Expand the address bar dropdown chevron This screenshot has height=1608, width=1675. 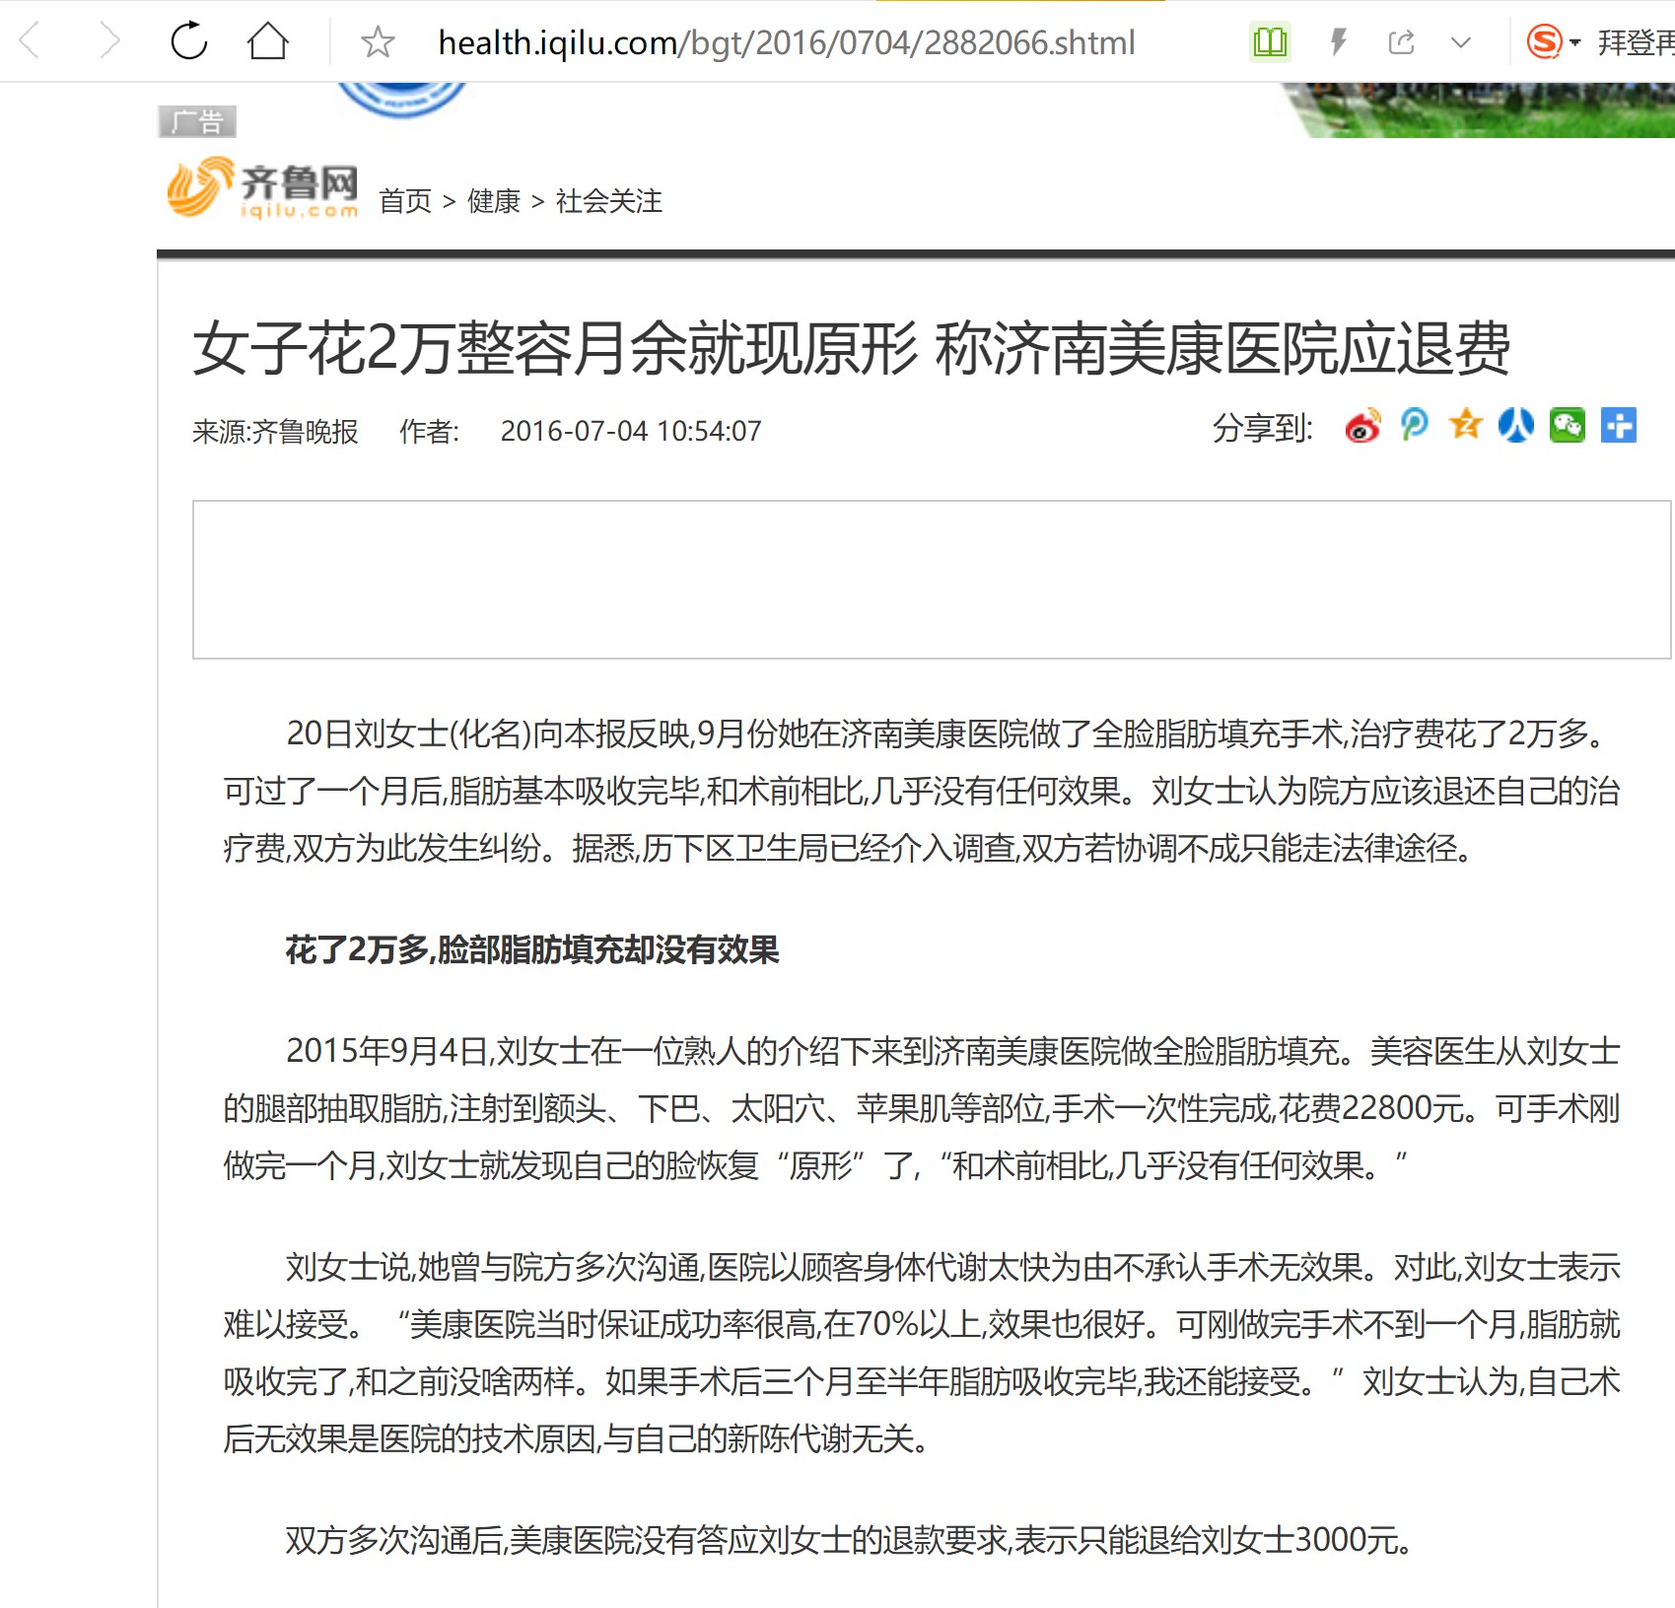pos(1461,42)
